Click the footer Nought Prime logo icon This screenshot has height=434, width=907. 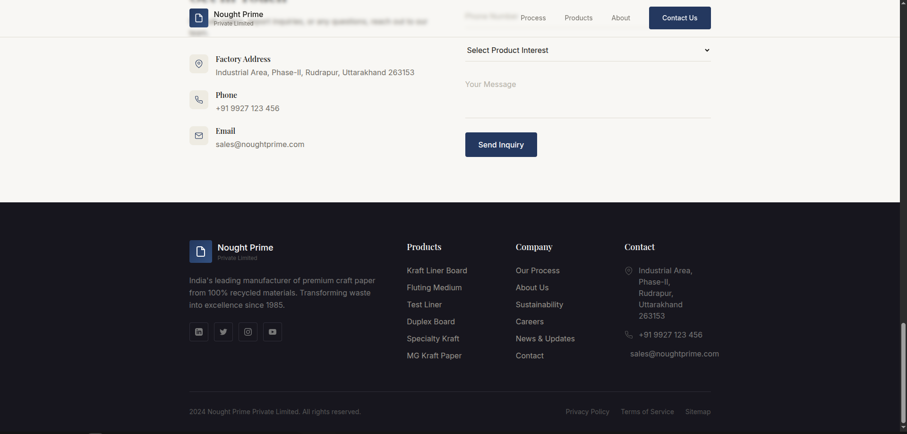coord(201,252)
